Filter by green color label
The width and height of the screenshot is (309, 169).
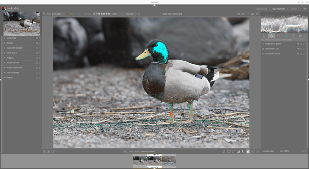pos(75,14)
